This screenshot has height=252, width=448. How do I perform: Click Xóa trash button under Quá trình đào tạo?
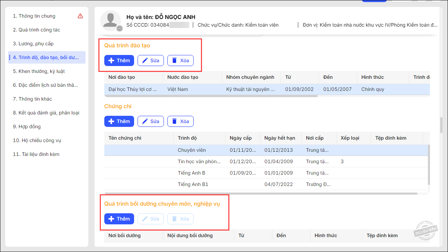point(180,60)
